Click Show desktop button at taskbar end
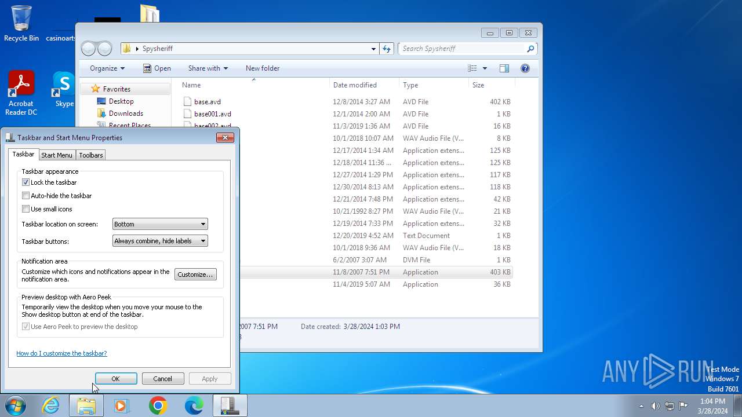742x417 pixels. tap(737, 405)
